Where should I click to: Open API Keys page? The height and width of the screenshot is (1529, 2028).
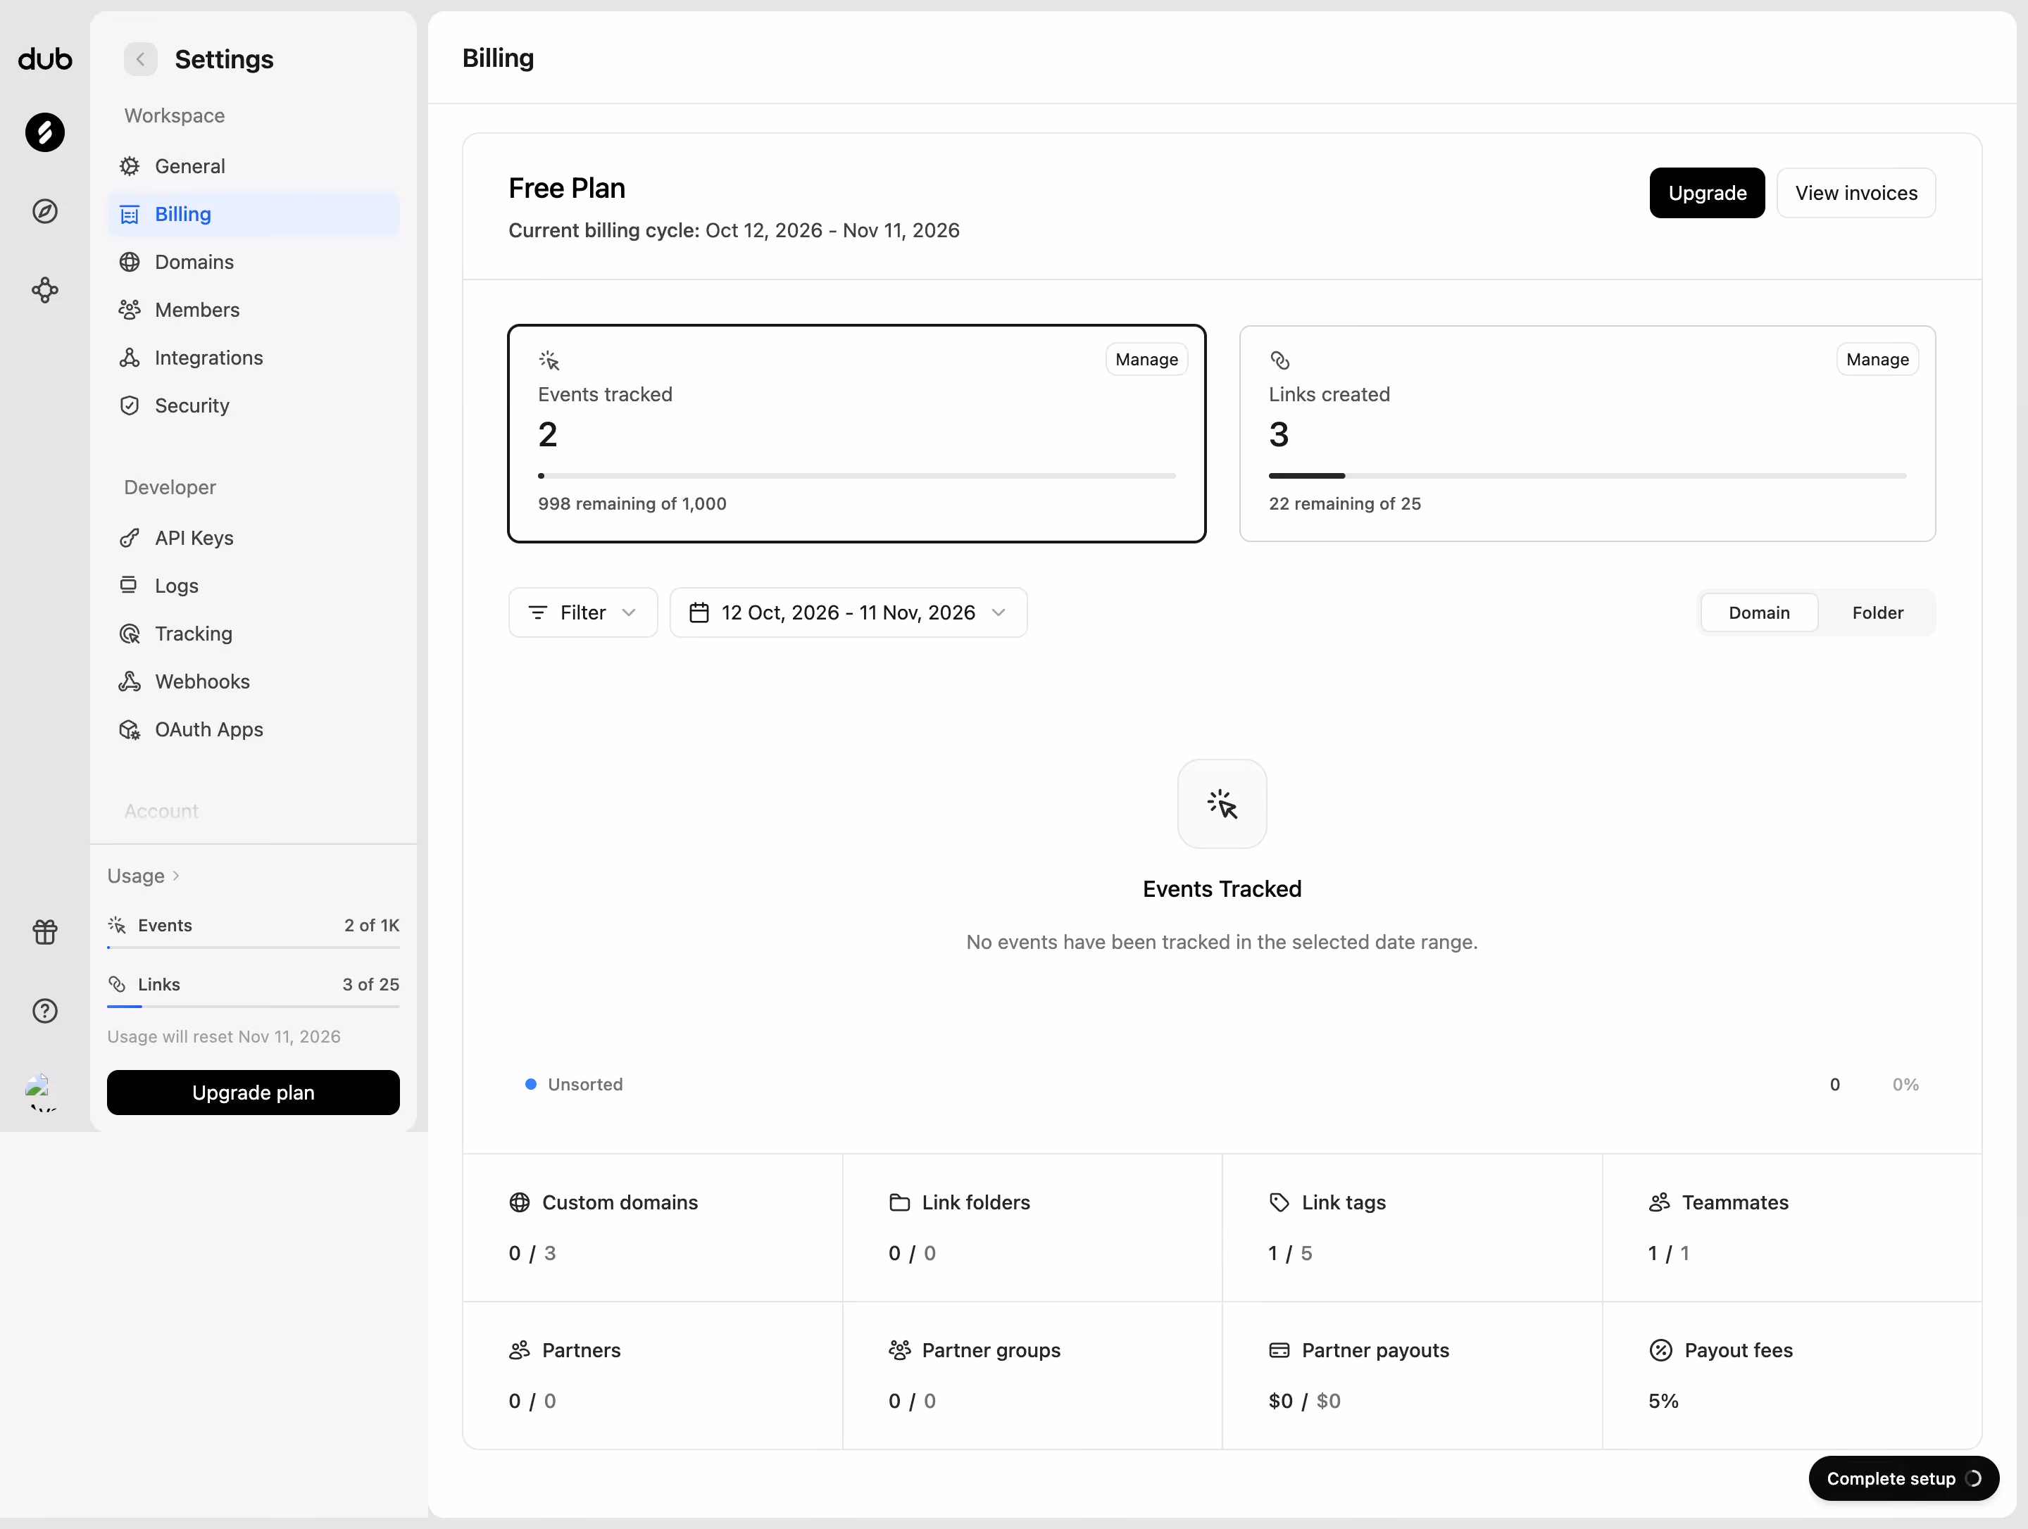click(x=253, y=538)
